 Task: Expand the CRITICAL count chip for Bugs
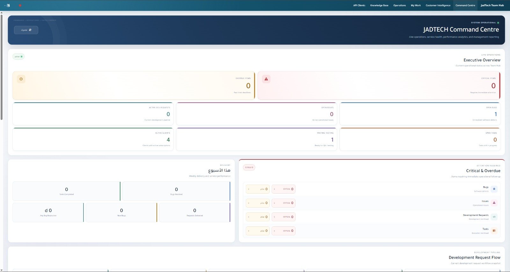283,189
